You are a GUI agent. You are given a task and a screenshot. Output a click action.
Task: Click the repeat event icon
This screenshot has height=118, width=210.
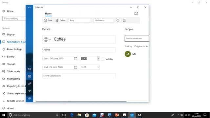[118, 20]
